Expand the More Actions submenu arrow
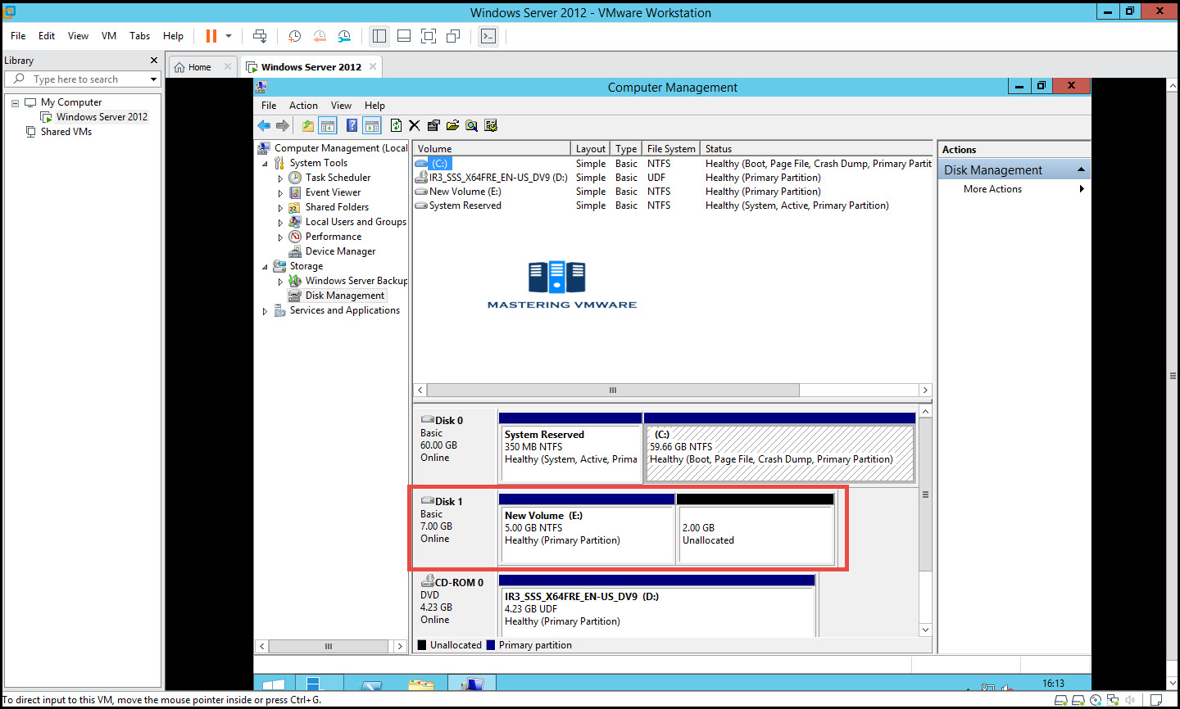The height and width of the screenshot is (709, 1180). point(1082,189)
